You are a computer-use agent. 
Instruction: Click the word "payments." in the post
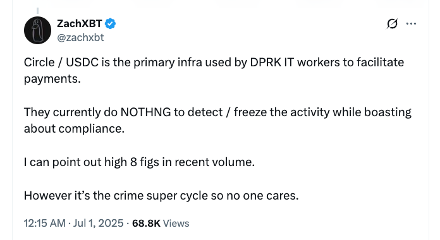[x=52, y=79]
